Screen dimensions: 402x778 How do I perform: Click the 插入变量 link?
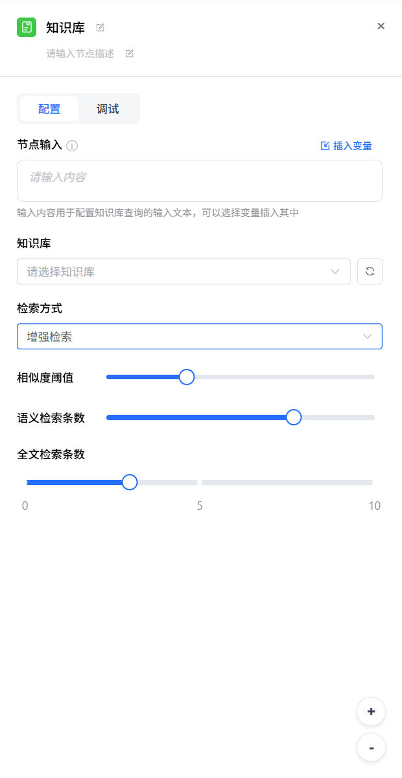347,146
